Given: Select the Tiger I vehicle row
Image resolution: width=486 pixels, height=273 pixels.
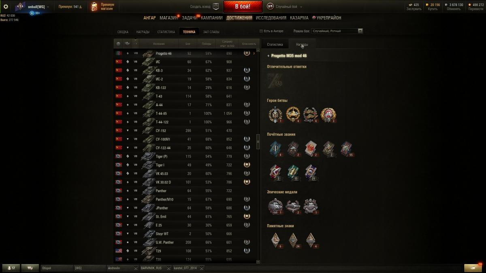Looking at the screenshot, I should [x=186, y=165].
